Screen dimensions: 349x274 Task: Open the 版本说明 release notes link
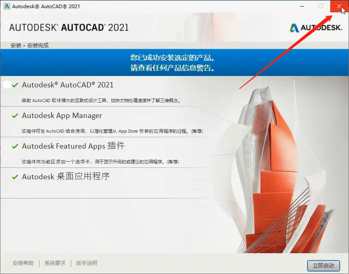[x=87, y=263]
